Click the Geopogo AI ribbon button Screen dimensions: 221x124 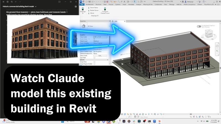click(83, 10)
